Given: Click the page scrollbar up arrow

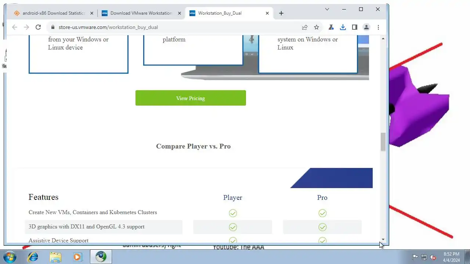Looking at the screenshot, I should coord(383,38).
